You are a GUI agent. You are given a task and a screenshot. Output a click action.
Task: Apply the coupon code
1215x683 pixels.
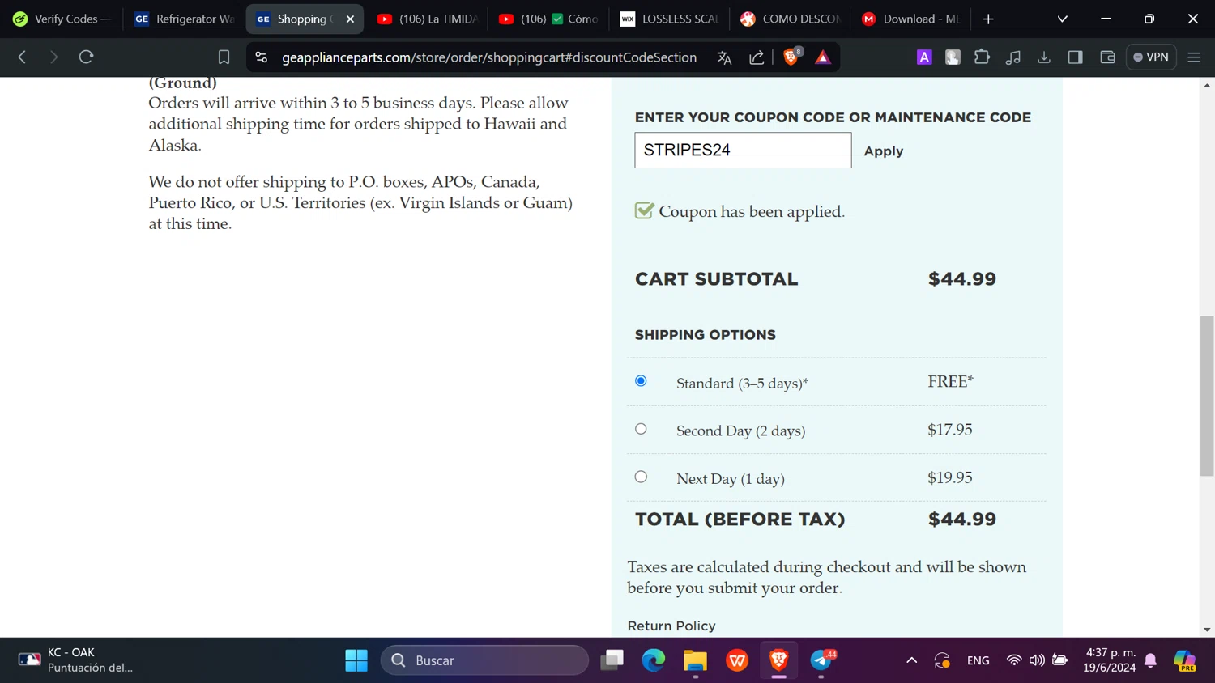click(x=883, y=151)
